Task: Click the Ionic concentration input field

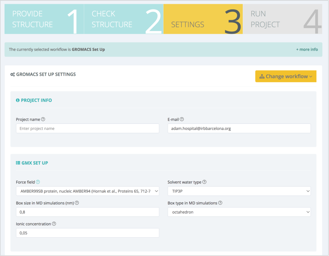Action: click(x=87, y=233)
